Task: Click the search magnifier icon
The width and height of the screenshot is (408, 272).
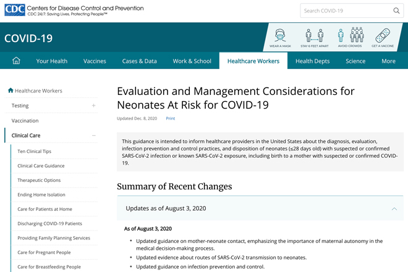Action: tap(396, 10)
